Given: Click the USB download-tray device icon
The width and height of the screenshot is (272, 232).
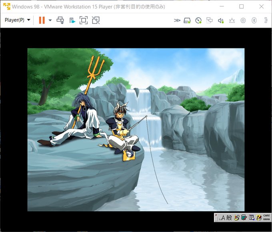Looking at the screenshot, I should click(232, 20).
